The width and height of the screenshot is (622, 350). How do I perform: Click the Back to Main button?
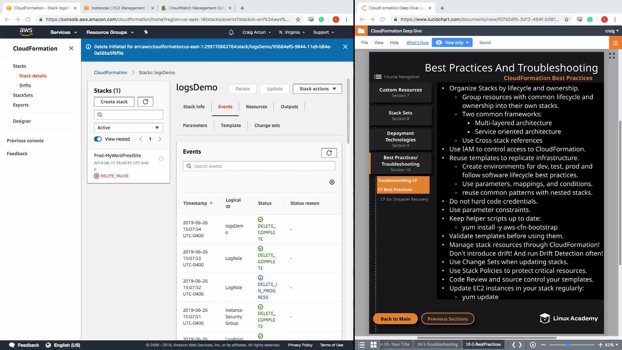(395, 319)
